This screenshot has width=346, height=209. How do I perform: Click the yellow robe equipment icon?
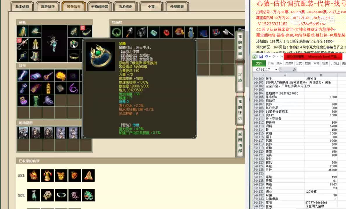(x=35, y=44)
